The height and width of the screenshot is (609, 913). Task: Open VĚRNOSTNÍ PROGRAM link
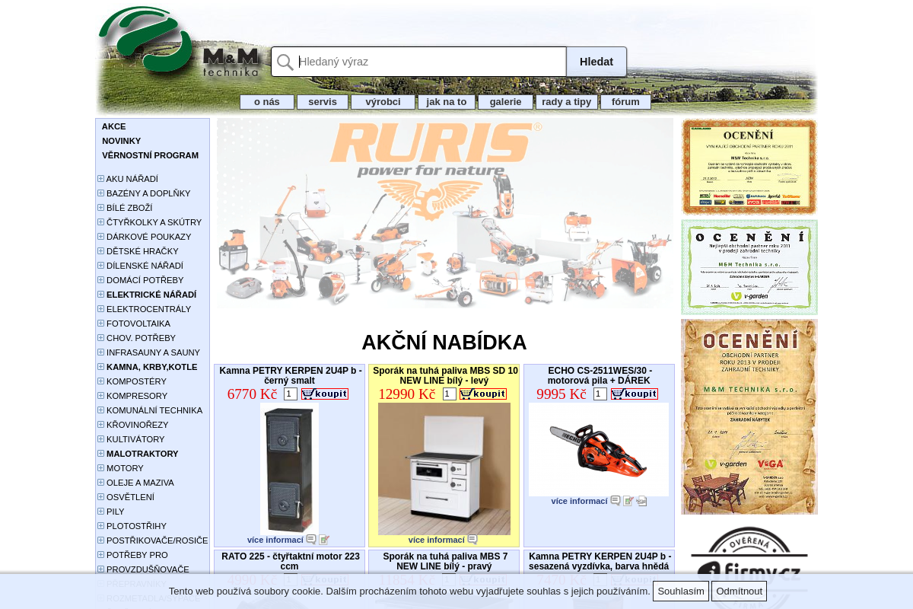tap(150, 155)
